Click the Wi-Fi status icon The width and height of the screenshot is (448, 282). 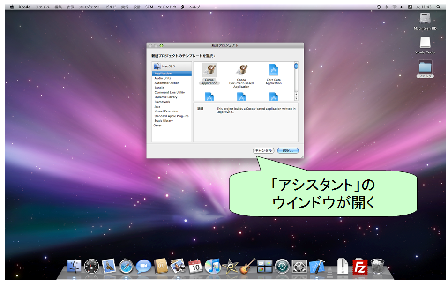[x=394, y=7]
